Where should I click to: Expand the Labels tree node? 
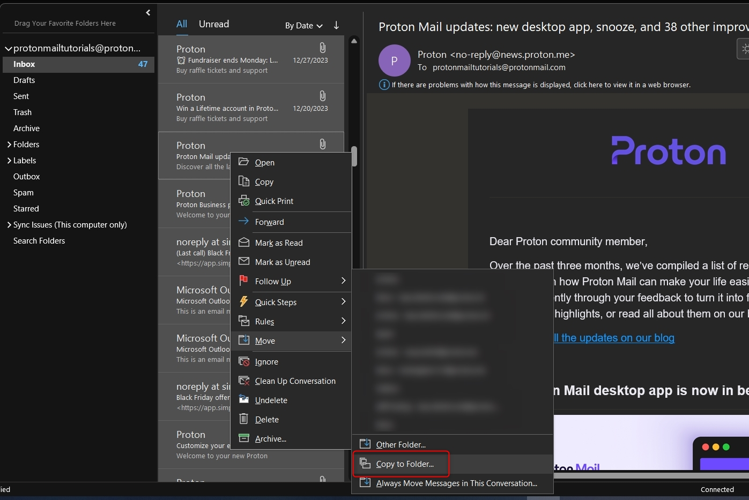[x=9, y=161]
